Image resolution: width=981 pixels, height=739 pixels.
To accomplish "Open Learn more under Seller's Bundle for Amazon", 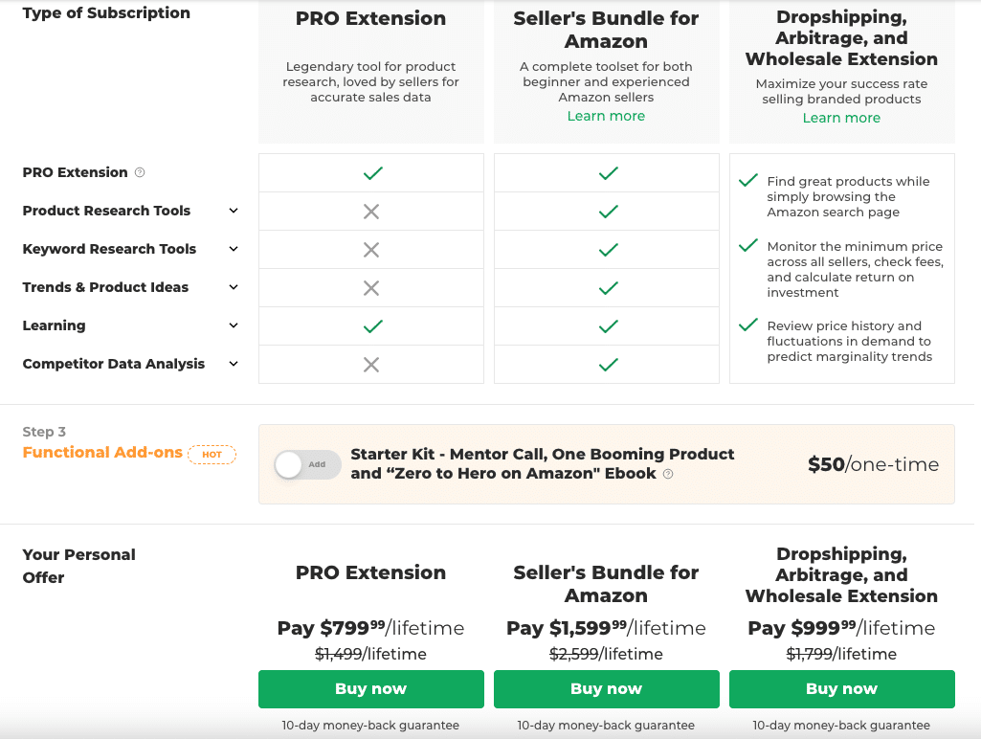I will 605,115.
